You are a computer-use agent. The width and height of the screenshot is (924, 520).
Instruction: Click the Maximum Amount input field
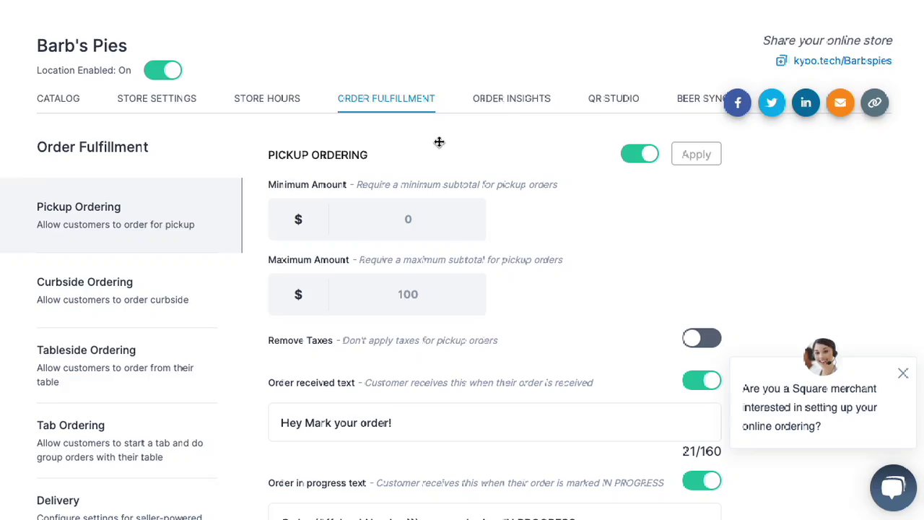pyautogui.click(x=407, y=295)
